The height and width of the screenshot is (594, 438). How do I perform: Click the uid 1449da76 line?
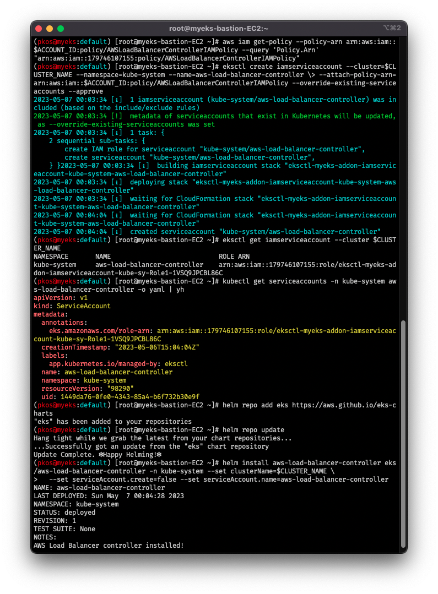pos(120,397)
